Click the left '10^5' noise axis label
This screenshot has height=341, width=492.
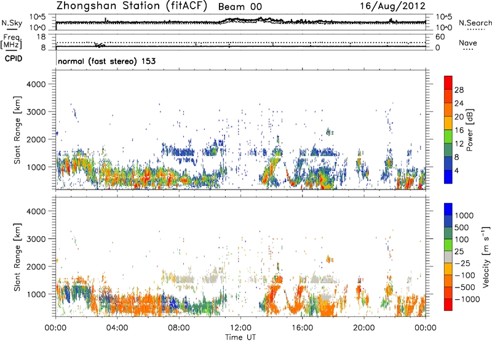click(x=38, y=17)
